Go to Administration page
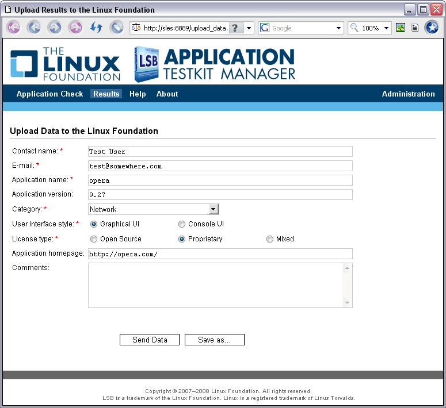Screen dimensions: 446x408 pos(408,94)
